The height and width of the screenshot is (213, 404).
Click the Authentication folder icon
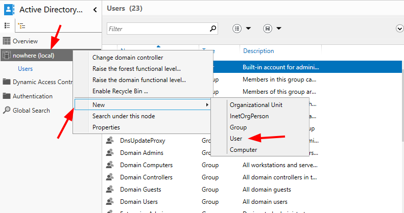tap(7, 96)
